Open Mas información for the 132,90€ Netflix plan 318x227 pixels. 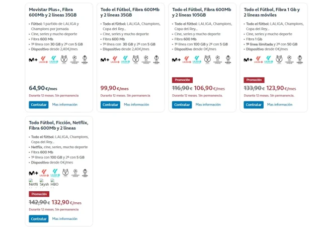(65, 218)
